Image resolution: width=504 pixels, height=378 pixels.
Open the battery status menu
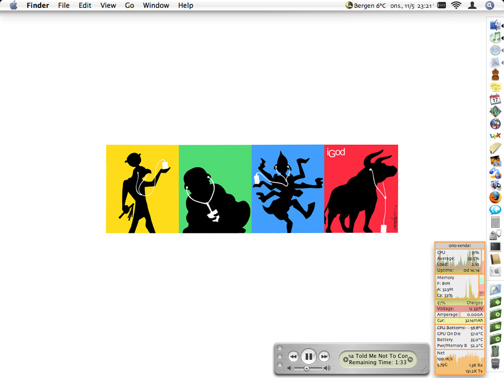(x=441, y=5)
